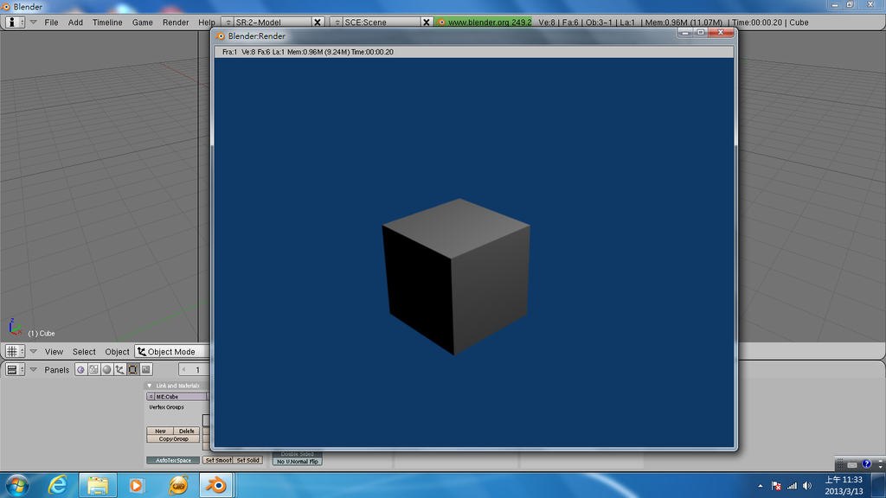The height and width of the screenshot is (498, 886).
Task: Open the mesh datablock browse button beside ME:Cube
Action: [151, 397]
